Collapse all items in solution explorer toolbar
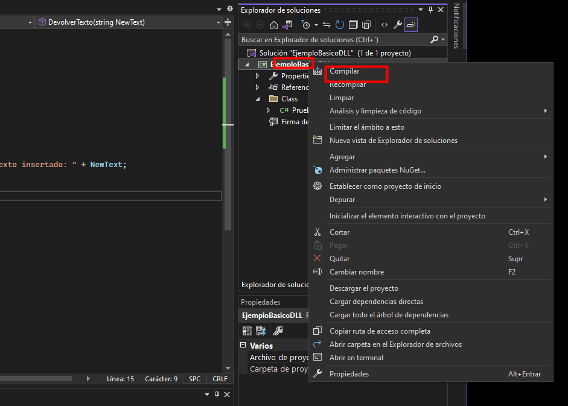 353,25
